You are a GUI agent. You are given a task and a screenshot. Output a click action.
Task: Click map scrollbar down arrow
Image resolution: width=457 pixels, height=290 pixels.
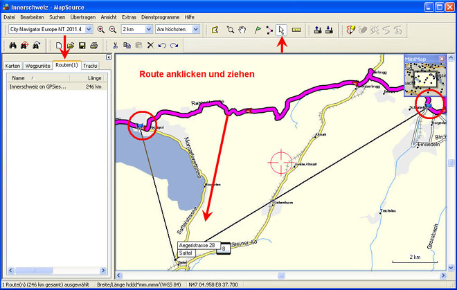click(x=451, y=268)
